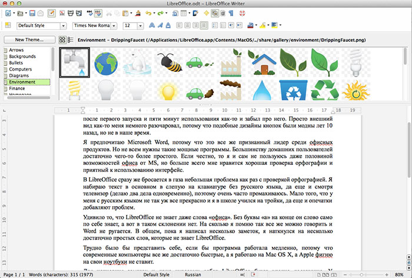Apply yellow Highlighting color
Screen dimensions: 412x278
coord(263,25)
